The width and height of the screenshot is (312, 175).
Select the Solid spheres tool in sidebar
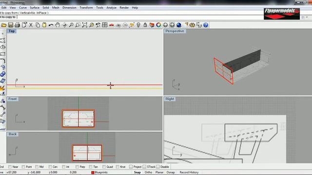[3, 74]
